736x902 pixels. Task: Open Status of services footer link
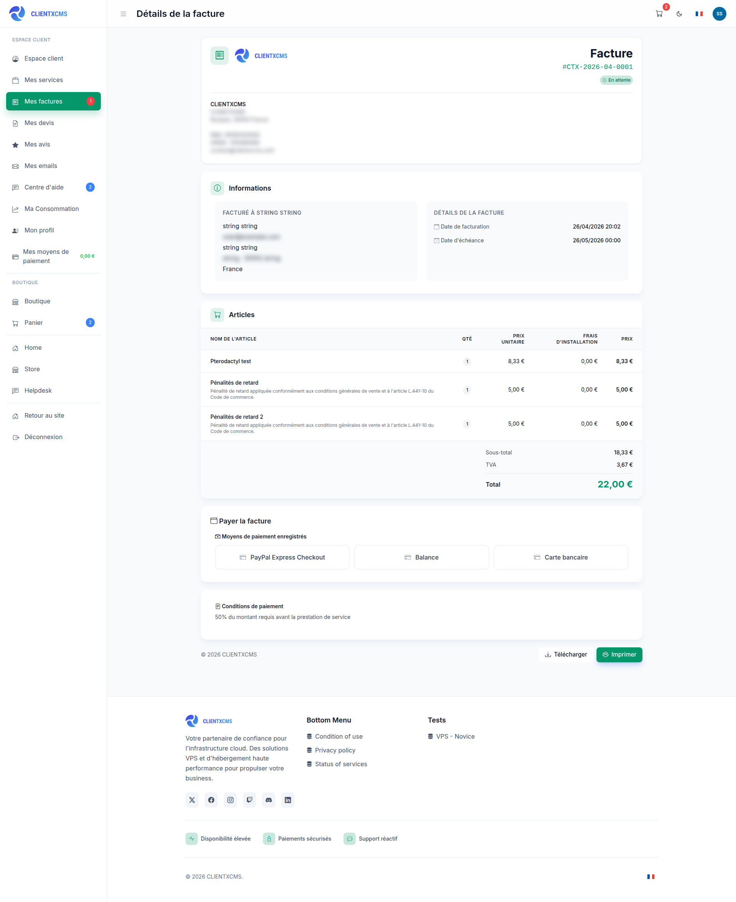point(337,764)
